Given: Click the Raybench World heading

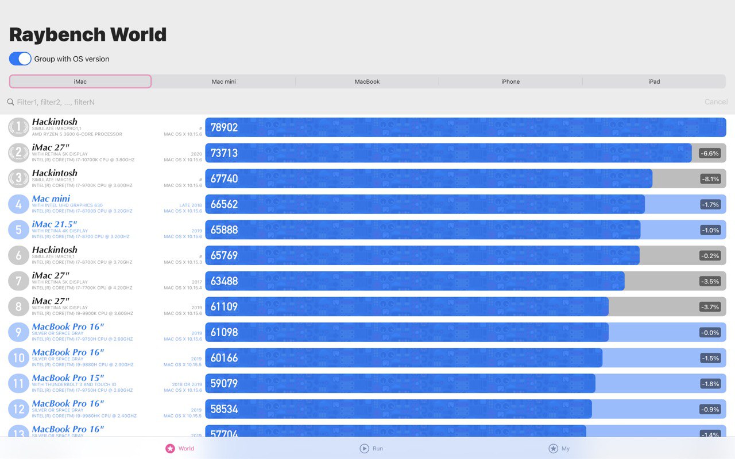Looking at the screenshot, I should click(88, 34).
